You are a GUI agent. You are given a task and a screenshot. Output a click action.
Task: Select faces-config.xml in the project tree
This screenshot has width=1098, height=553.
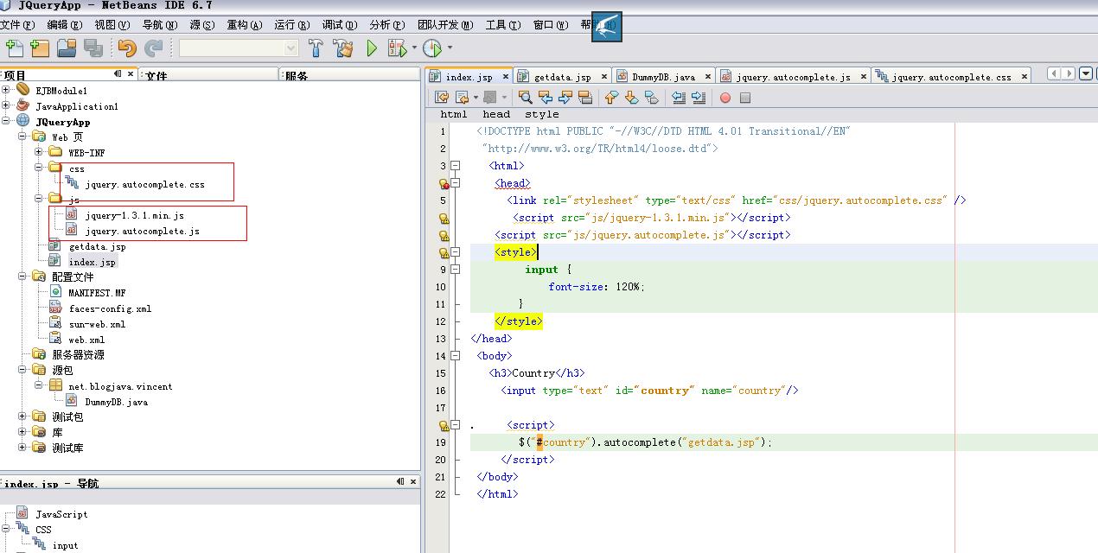[110, 308]
